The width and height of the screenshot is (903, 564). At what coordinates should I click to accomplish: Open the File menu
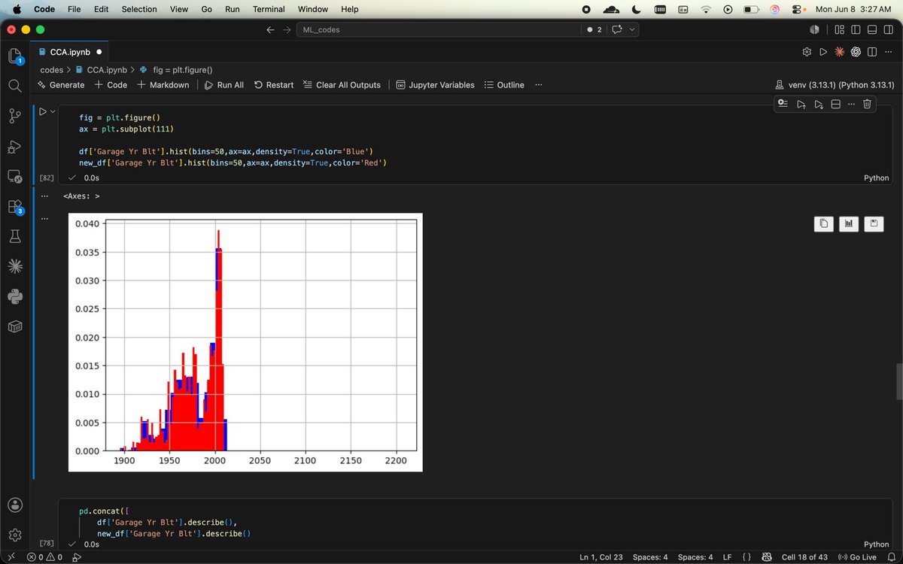pos(74,9)
